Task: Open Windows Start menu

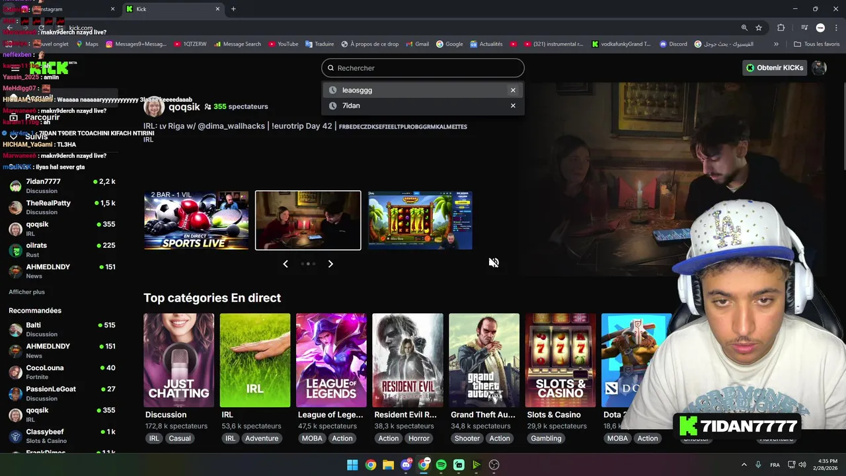Action: [352, 465]
